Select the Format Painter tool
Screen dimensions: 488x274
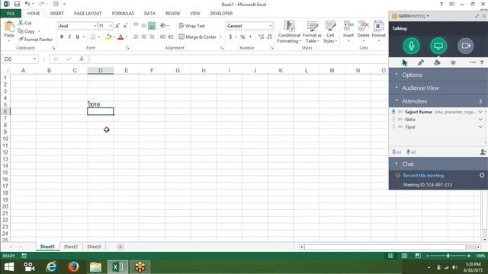pos(35,40)
